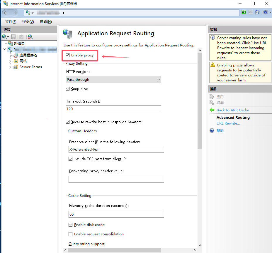
Task: Open the 视图 menu
Action: 28,21
